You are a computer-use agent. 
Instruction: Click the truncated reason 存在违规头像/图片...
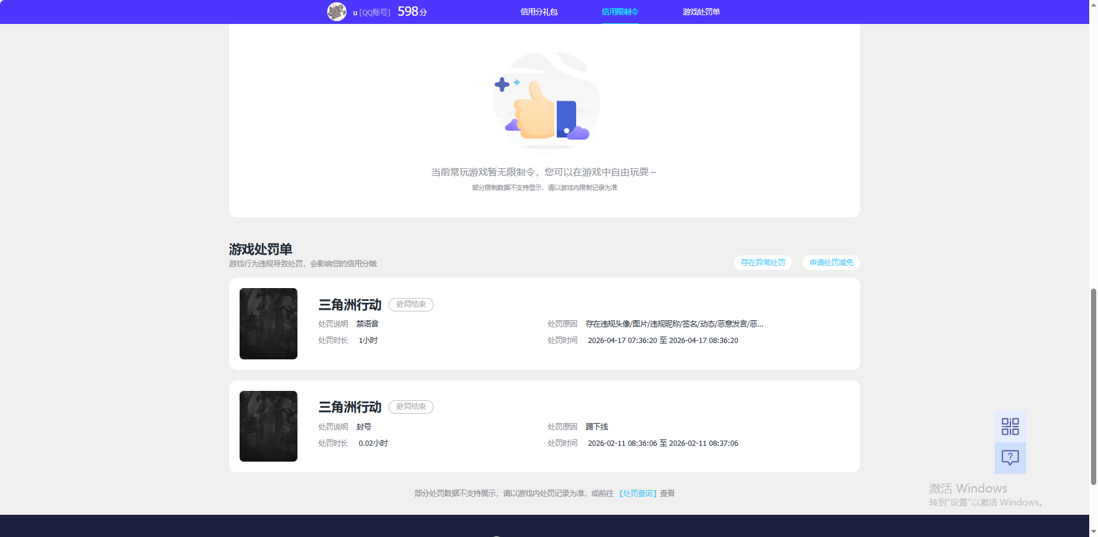(674, 324)
